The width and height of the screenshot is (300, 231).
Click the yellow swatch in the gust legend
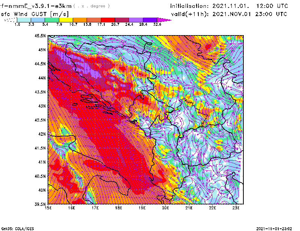click(66, 20)
